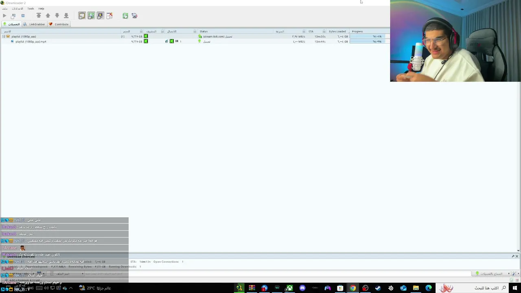Click the update check globe icon

coord(135,15)
